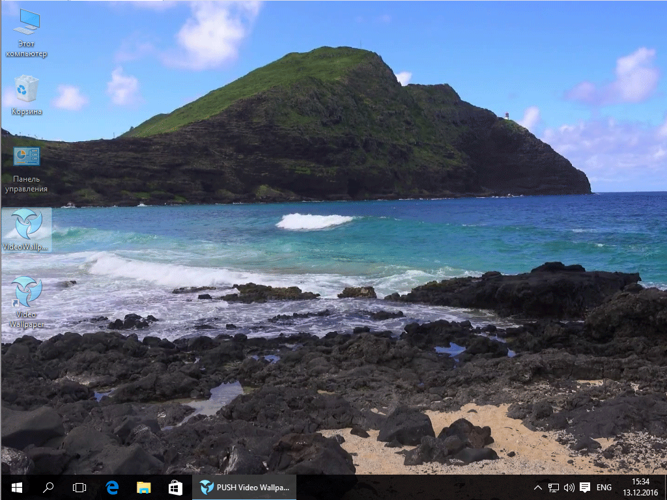This screenshot has height=500, width=667.
Task: Click the date 13.12.2016 in the taskbar
Action: click(x=640, y=493)
